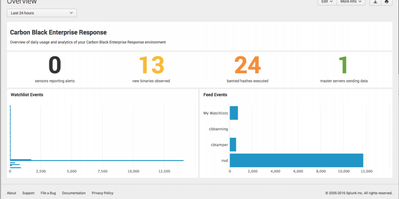Open the Last 24 hours time picker
Viewport: 399px width, 199px height.
click(42, 13)
